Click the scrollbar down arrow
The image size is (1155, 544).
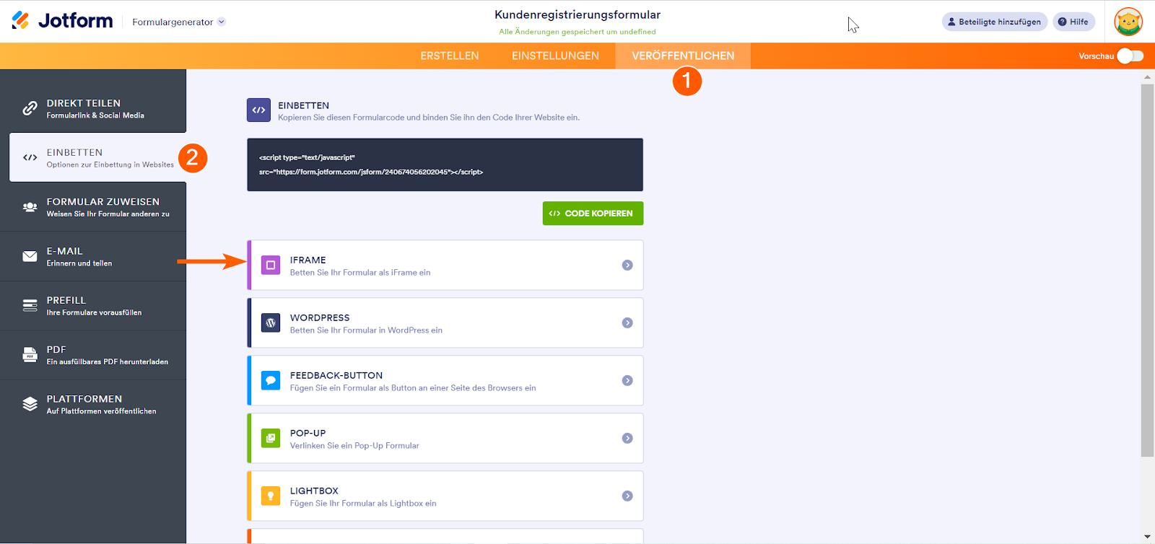[1147, 538]
